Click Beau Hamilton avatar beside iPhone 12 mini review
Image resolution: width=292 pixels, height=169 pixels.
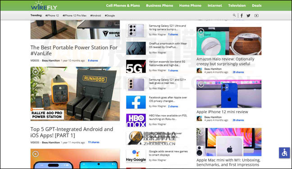tap(199, 119)
